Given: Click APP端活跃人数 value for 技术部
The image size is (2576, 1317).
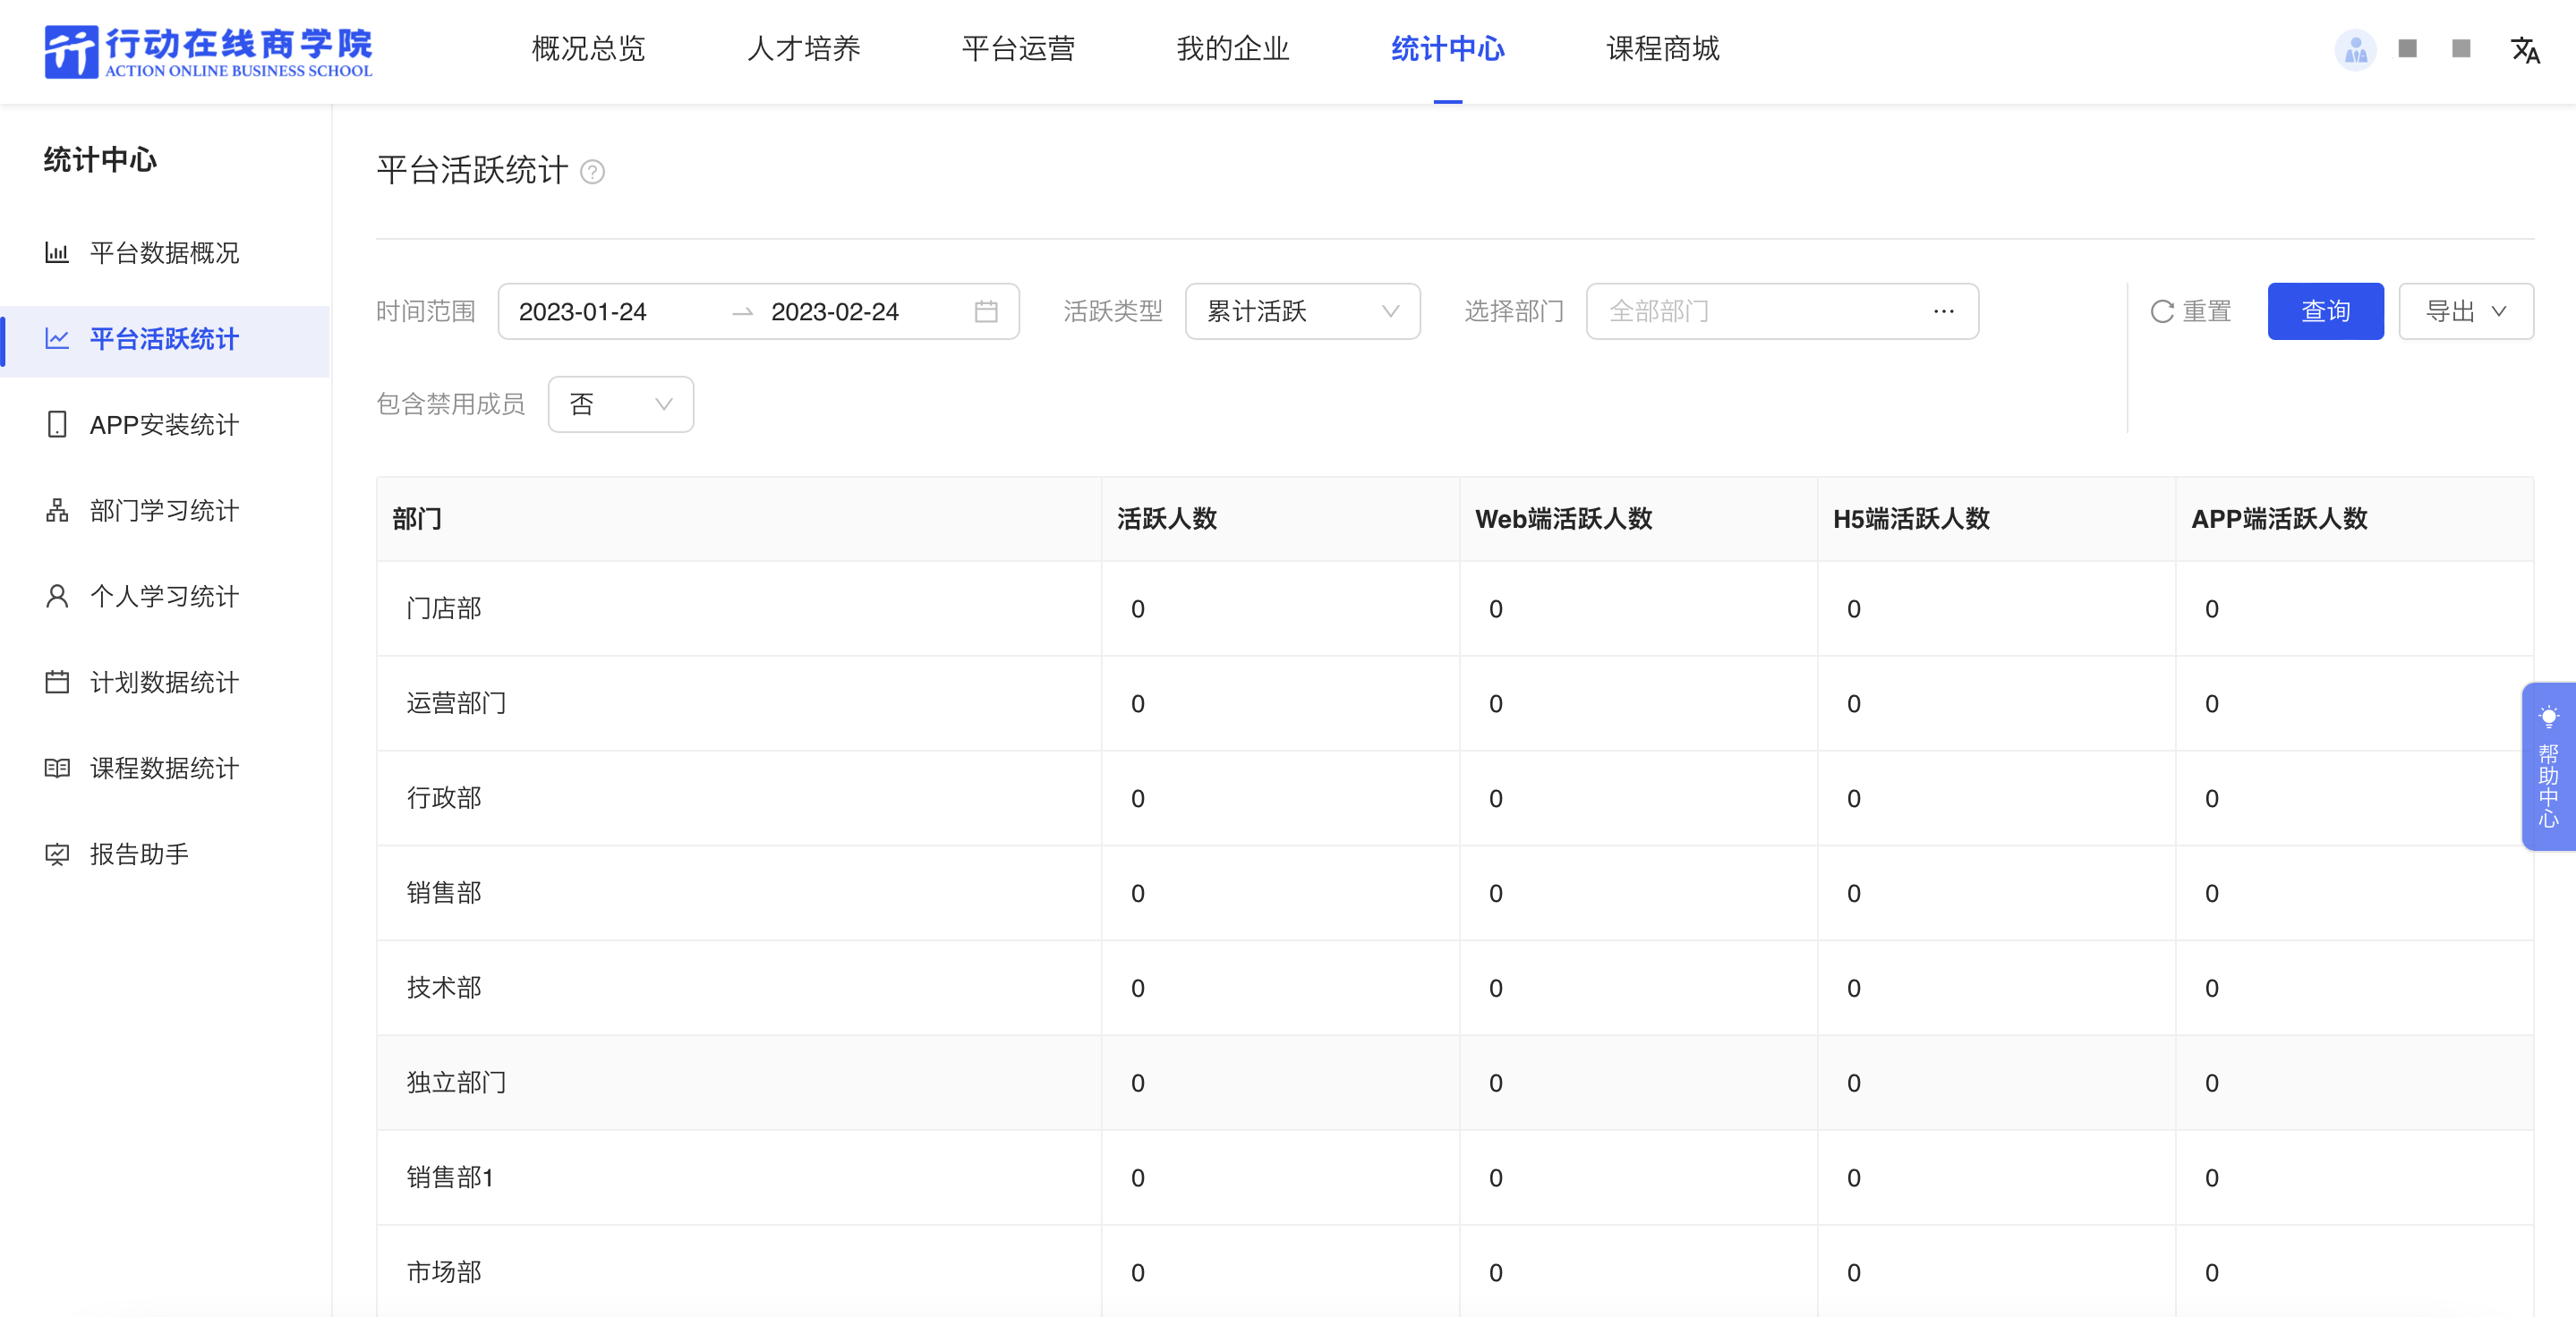Looking at the screenshot, I should click(x=2212, y=990).
